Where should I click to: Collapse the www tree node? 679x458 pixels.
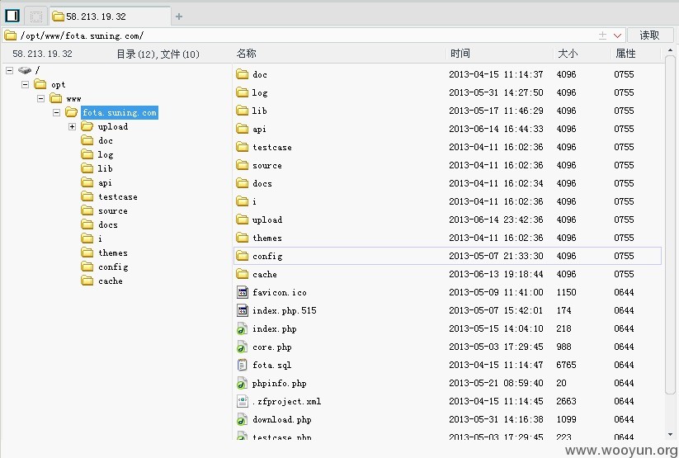click(x=40, y=99)
